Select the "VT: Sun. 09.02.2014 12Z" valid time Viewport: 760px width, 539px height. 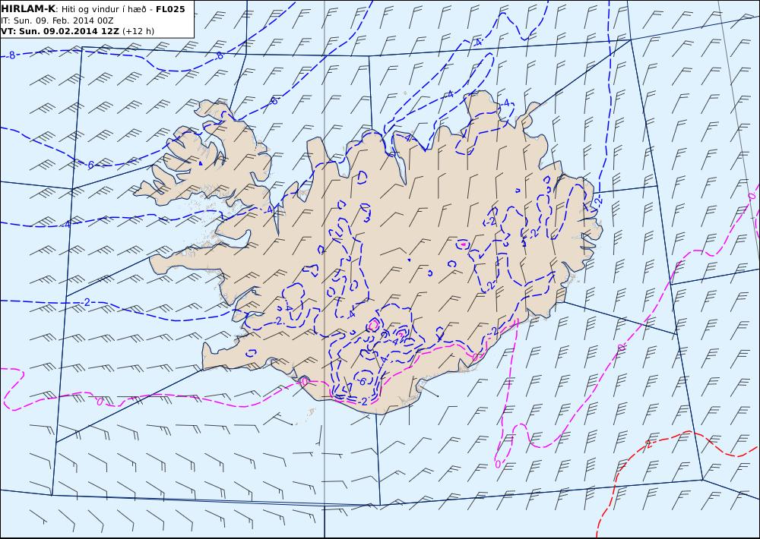coord(59,31)
